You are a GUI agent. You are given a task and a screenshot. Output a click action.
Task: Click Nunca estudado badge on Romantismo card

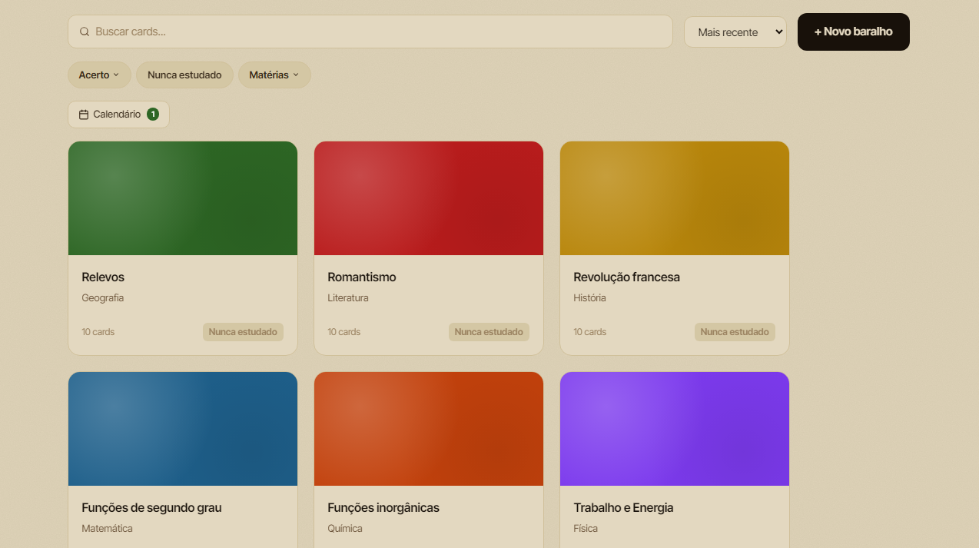(x=489, y=332)
